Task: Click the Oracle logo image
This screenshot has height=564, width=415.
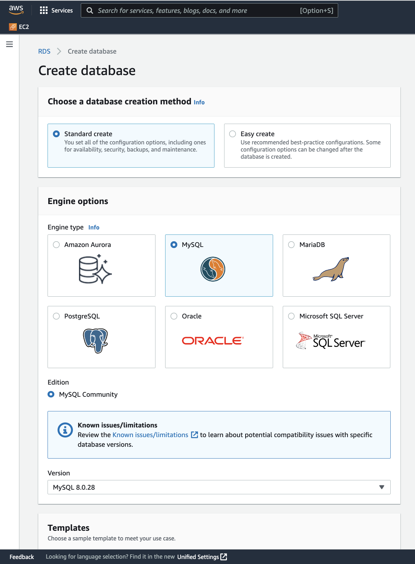Action: point(213,341)
